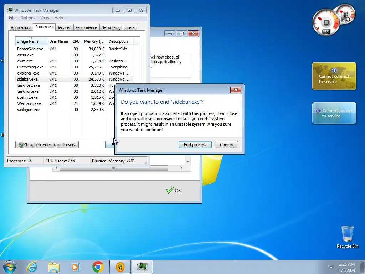Close the sidebar.exe confirmation dialog
This screenshot has height=274, width=365.
236,90
